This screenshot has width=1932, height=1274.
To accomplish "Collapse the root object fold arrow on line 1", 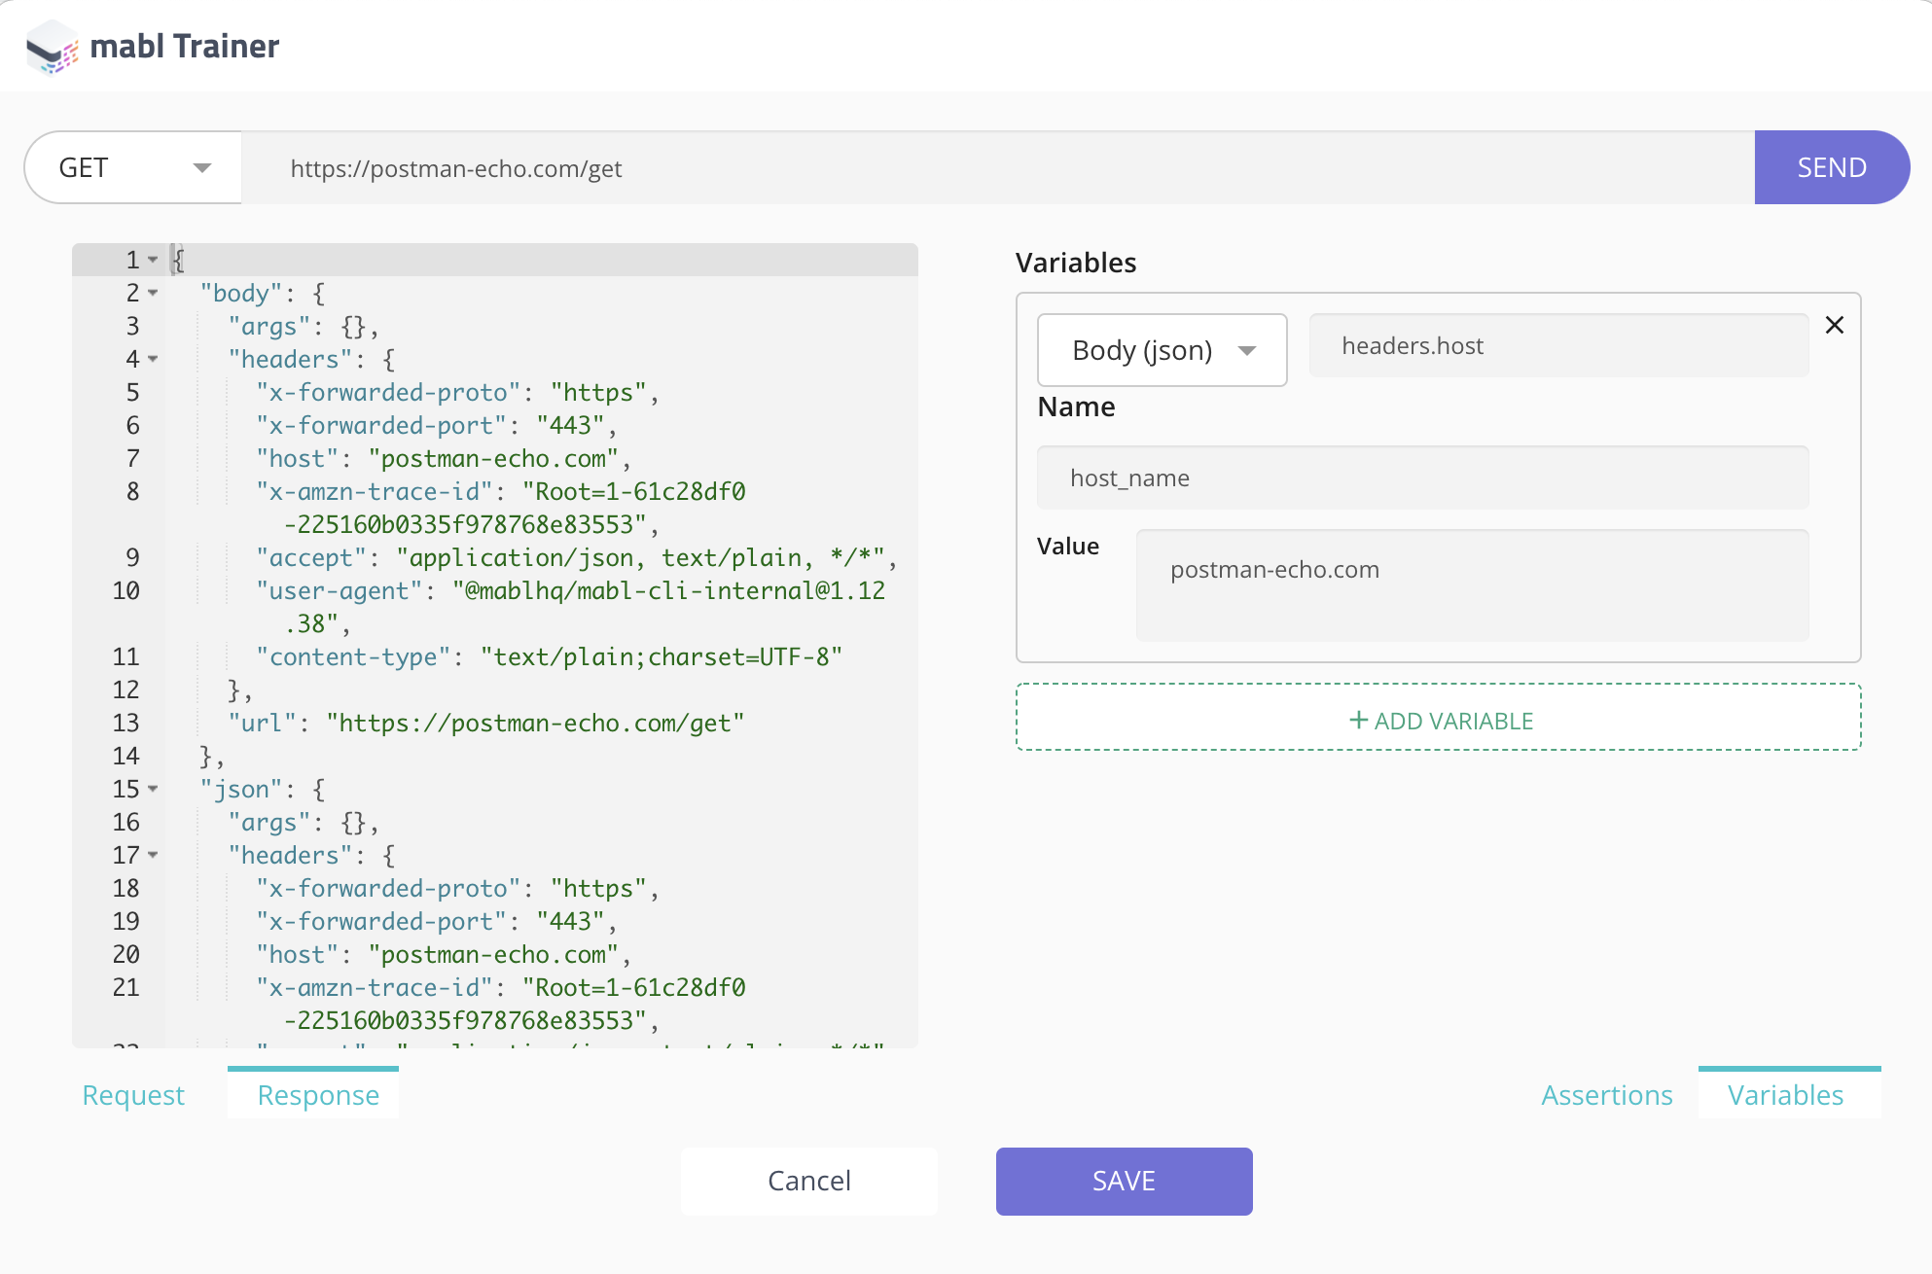I will pyautogui.click(x=153, y=260).
